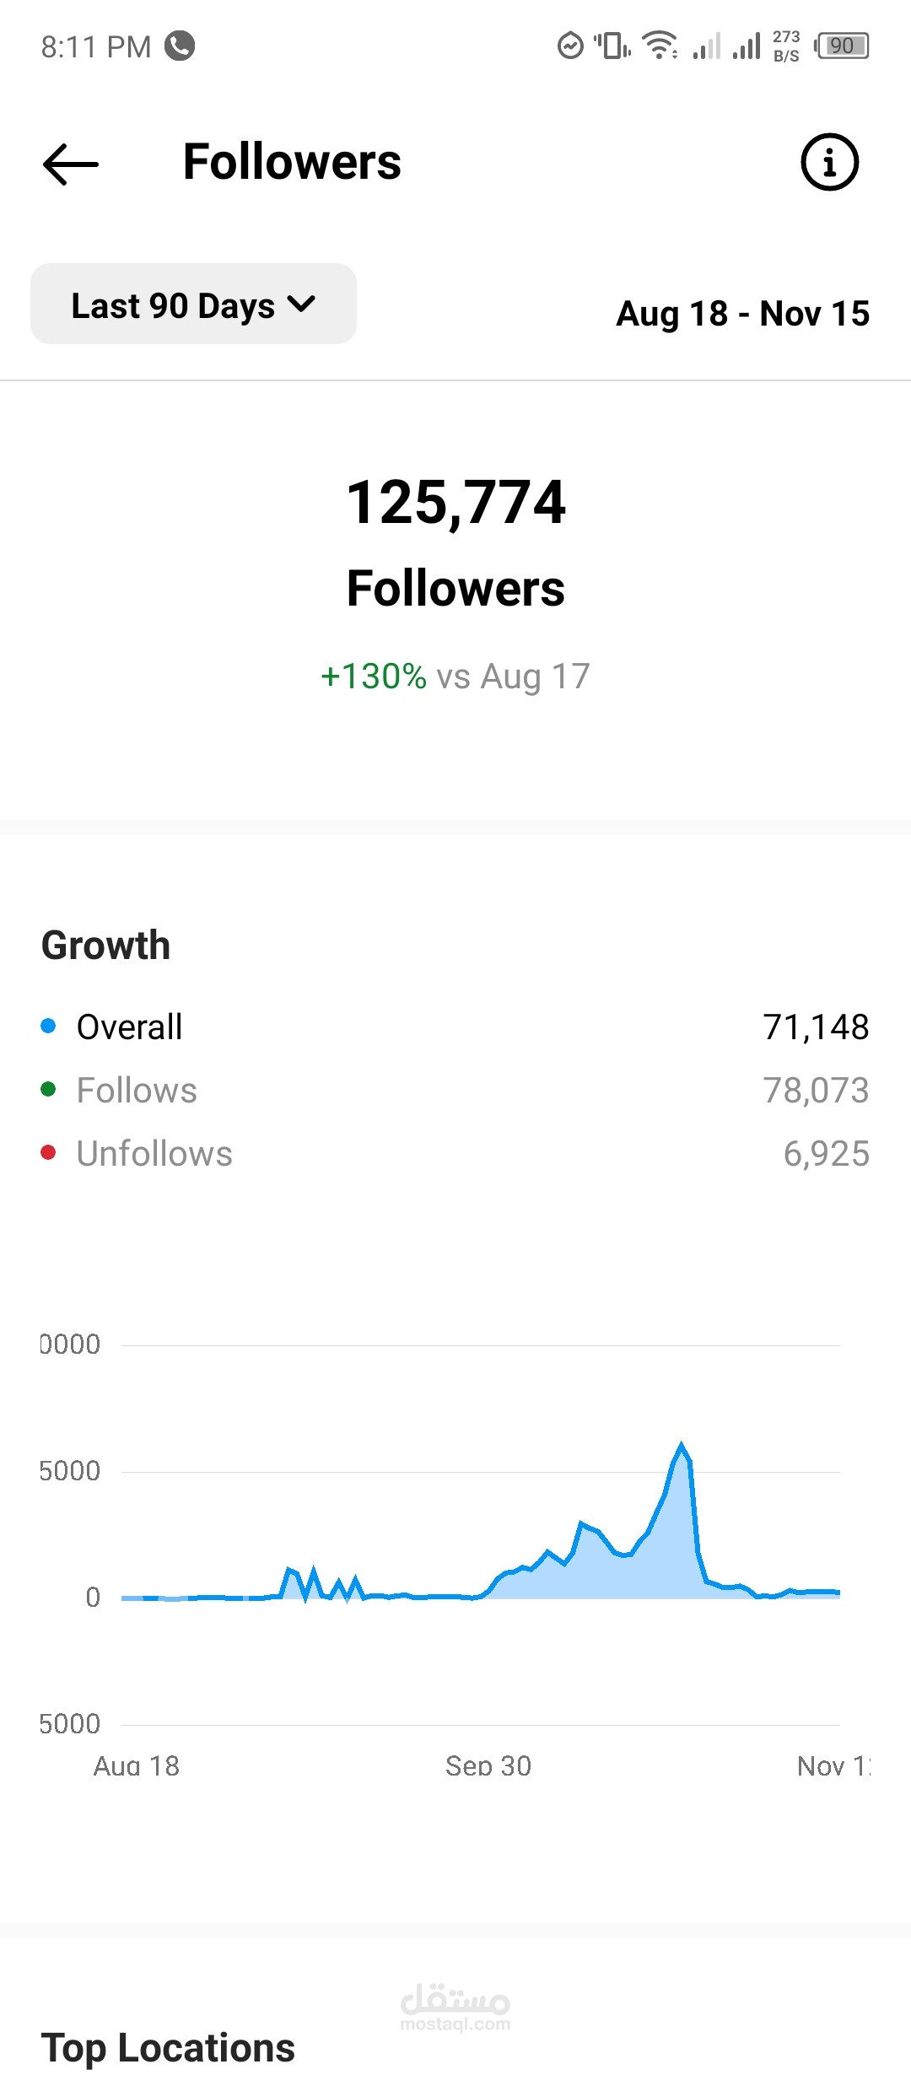Open the info icon beside Followers
The width and height of the screenshot is (911, 2075).
[x=829, y=162]
